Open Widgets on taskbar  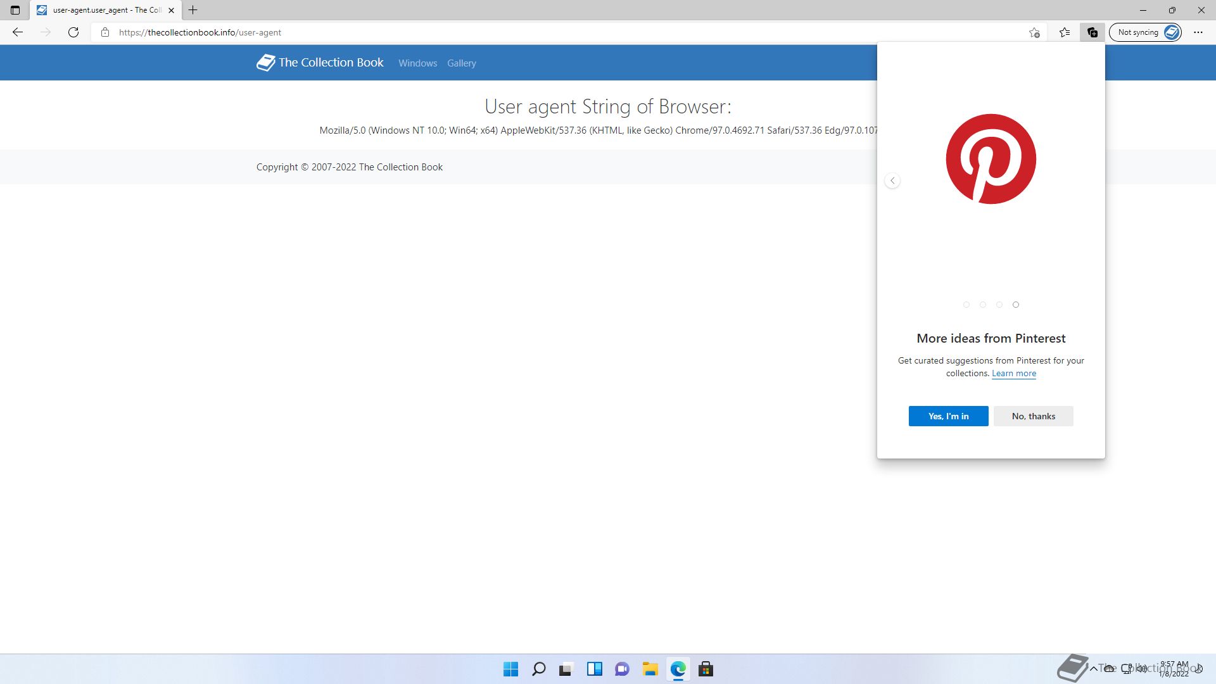tap(594, 669)
